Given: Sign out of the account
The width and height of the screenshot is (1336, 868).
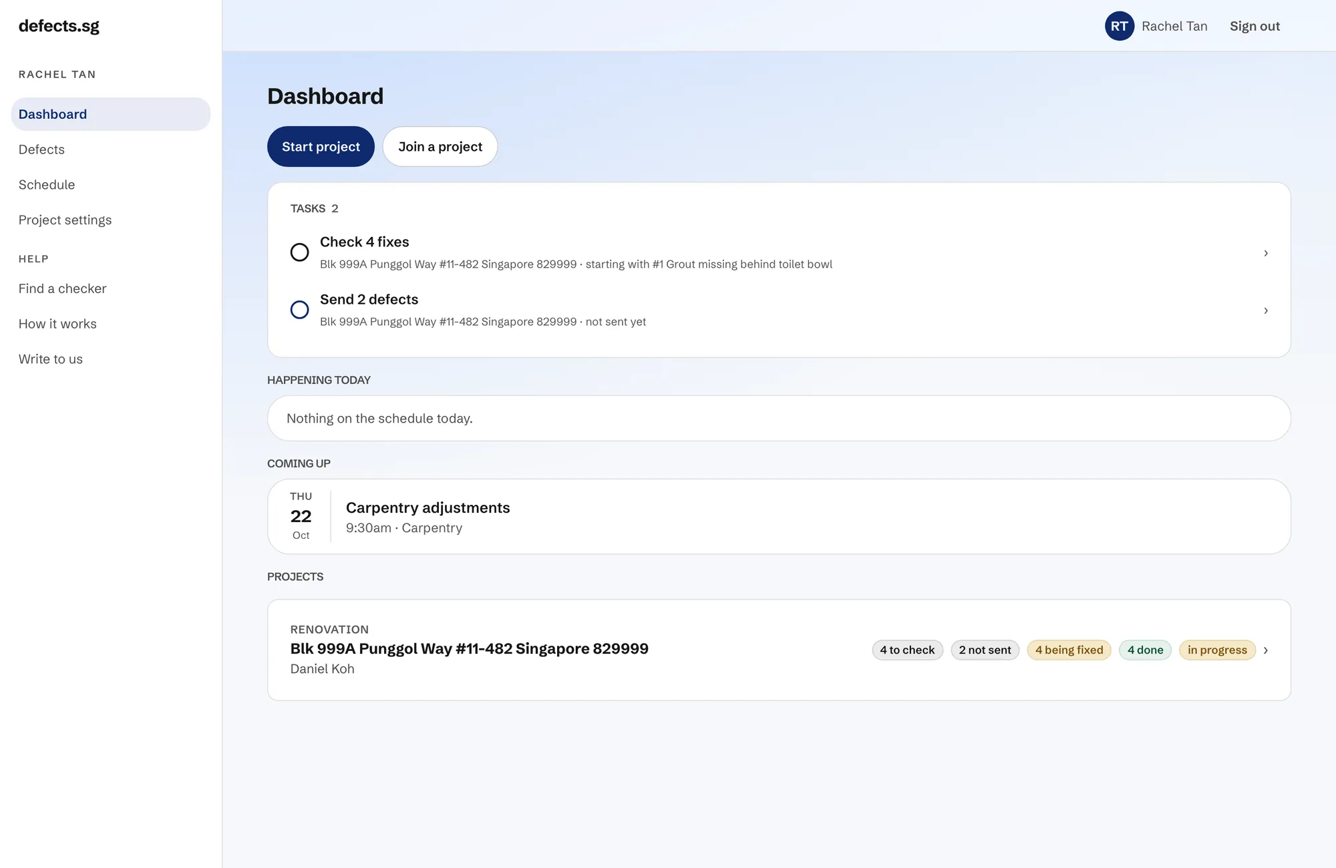Looking at the screenshot, I should point(1255,26).
